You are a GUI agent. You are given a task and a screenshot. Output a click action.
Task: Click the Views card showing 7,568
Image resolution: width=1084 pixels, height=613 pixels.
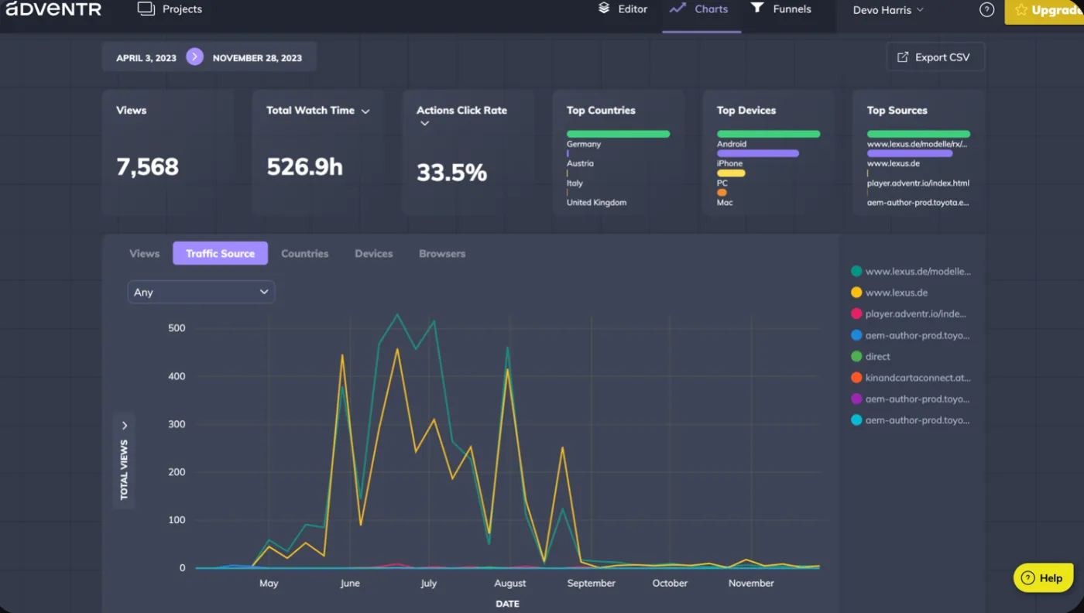[168, 152]
